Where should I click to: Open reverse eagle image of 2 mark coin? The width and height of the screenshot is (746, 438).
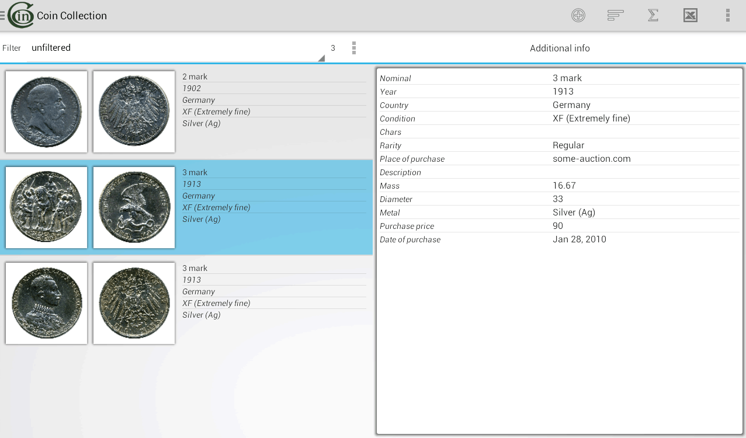coord(134,112)
